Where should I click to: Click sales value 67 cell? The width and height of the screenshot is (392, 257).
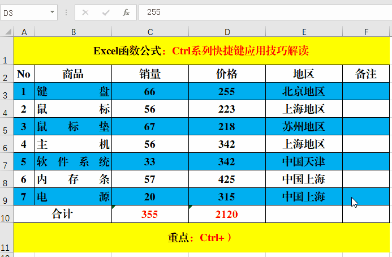pyautogui.click(x=150, y=126)
